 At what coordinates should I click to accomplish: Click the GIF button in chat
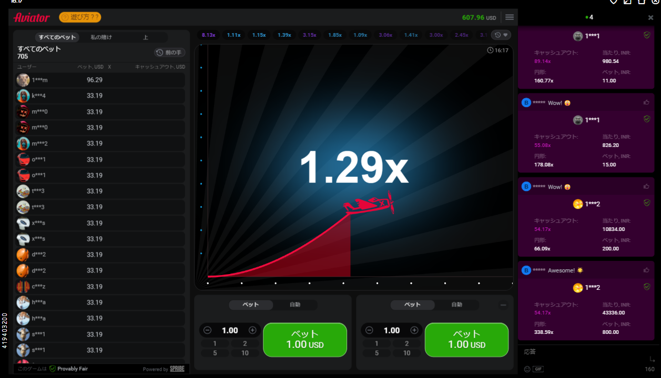pyautogui.click(x=537, y=369)
